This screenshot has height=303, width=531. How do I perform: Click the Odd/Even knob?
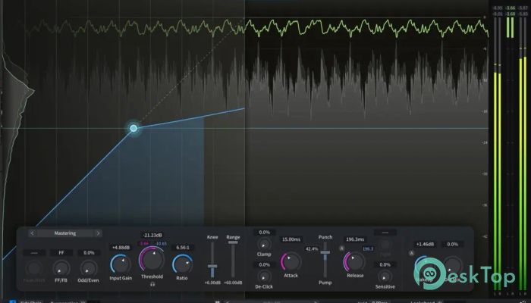click(90, 267)
